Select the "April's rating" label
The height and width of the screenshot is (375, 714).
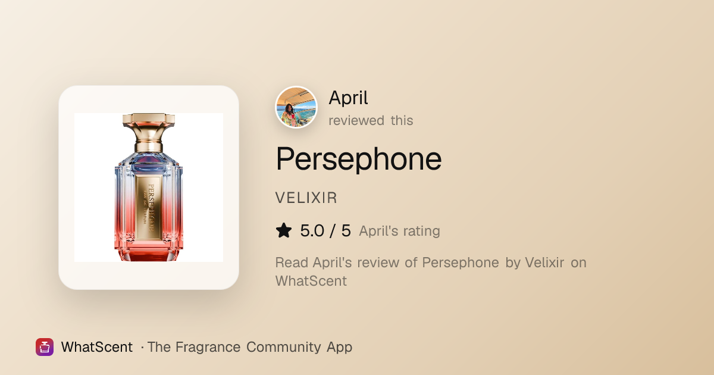coord(399,231)
